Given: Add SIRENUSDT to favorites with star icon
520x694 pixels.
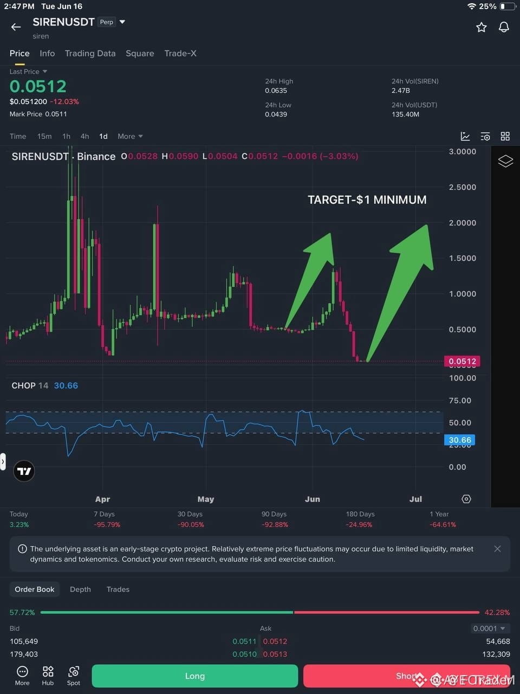Looking at the screenshot, I should (481, 27).
